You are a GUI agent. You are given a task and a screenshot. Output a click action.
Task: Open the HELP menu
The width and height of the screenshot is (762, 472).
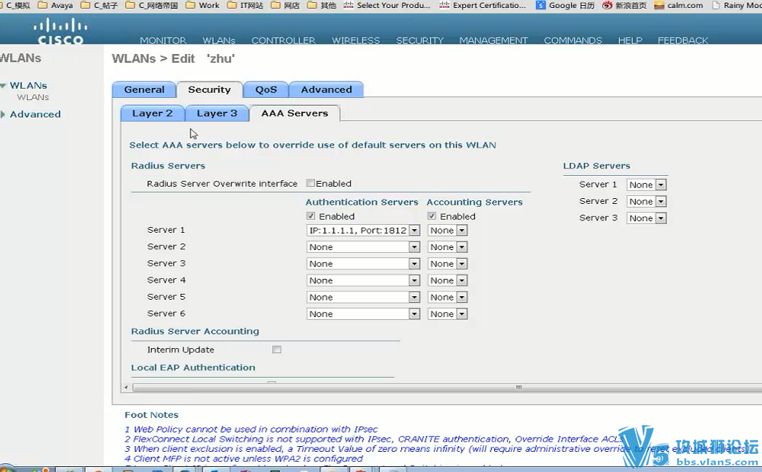[x=629, y=40]
